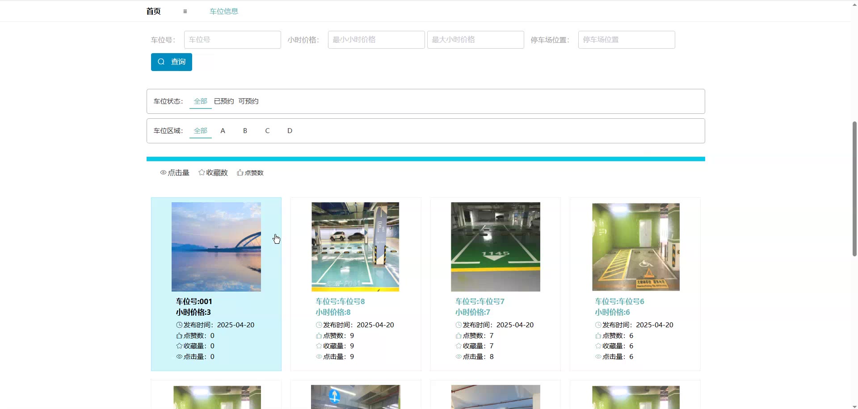Filter parking status by 可预约
The height and width of the screenshot is (409, 858).
(x=248, y=101)
